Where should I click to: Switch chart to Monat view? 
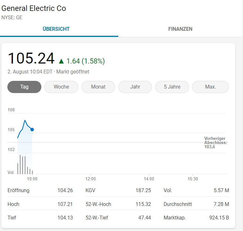98,87
